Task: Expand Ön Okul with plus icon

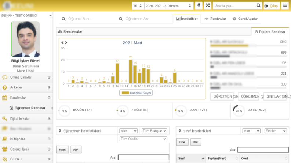Action: point(49,159)
